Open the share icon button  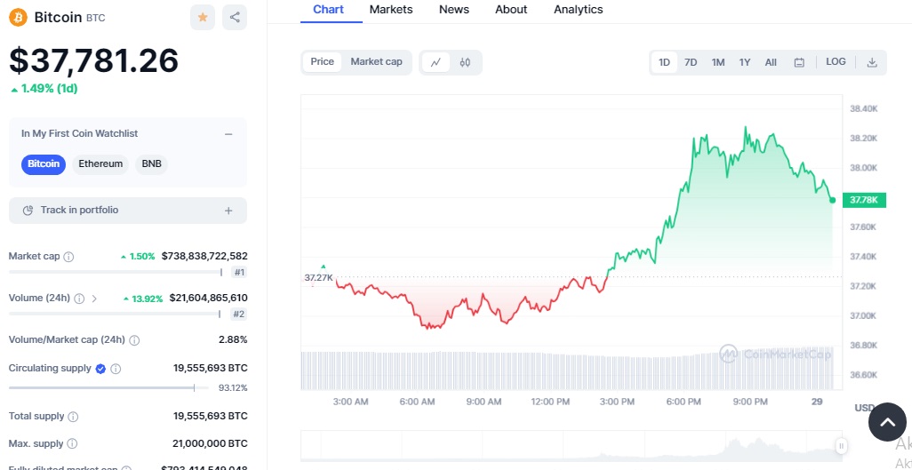coord(235,18)
